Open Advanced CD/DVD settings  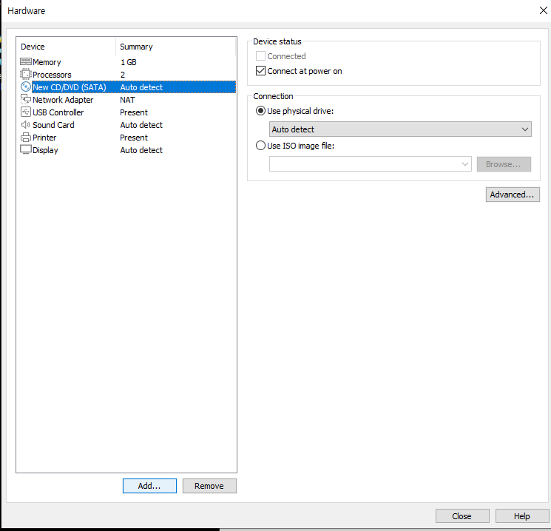(x=513, y=195)
